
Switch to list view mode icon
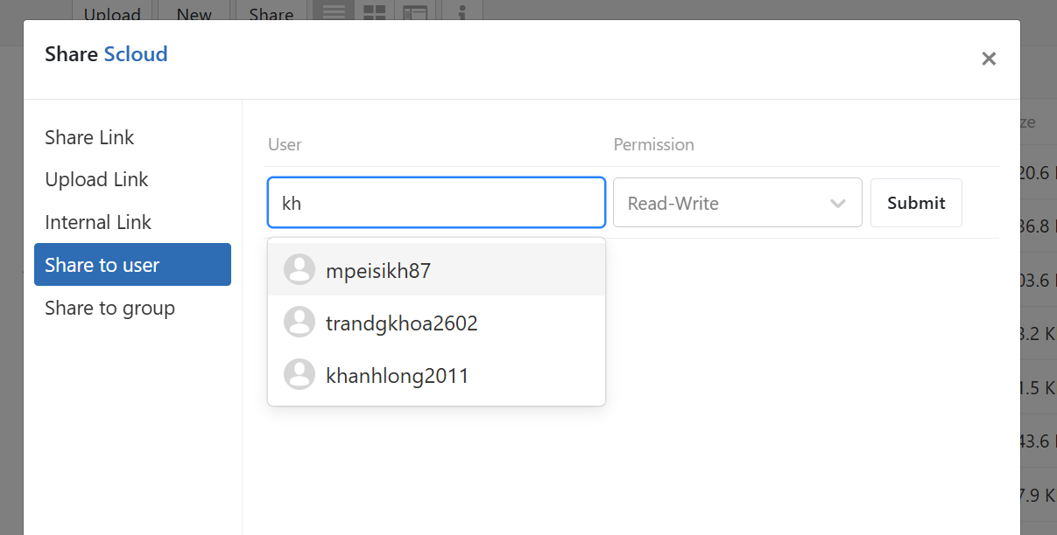coord(334,12)
